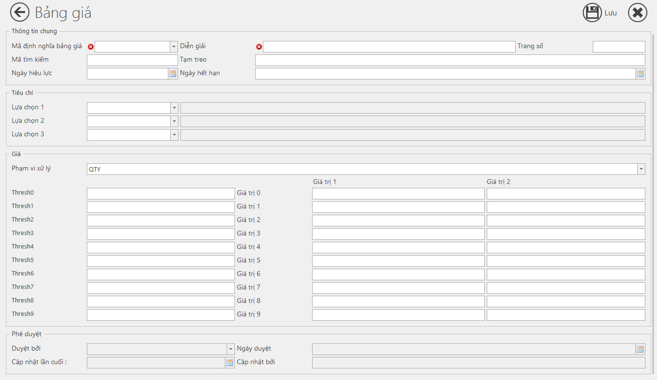This screenshot has height=380, width=657.
Task: Expand the Mã định nghĩa bảng giá dropdown
Action: (x=174, y=47)
